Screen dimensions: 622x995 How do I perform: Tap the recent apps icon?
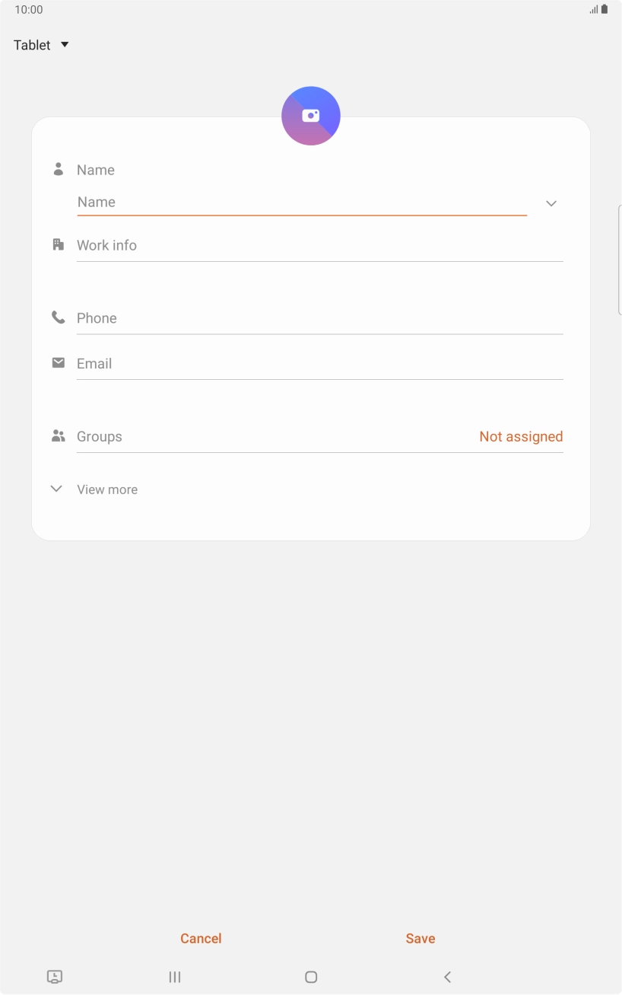click(174, 977)
